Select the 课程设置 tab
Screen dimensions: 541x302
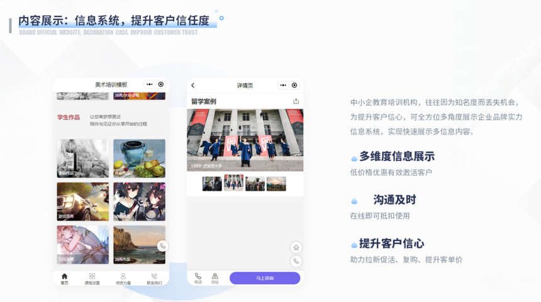coord(92,279)
